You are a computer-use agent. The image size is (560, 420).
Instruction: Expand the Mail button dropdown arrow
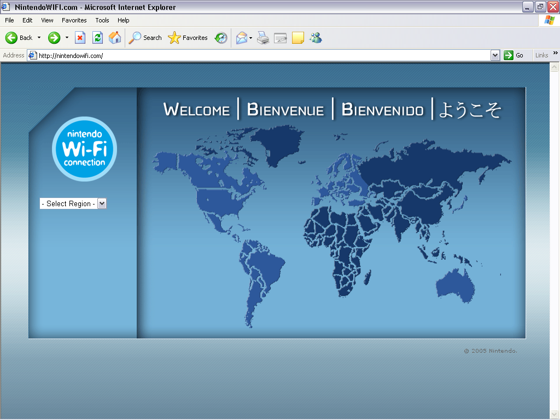[x=250, y=38]
